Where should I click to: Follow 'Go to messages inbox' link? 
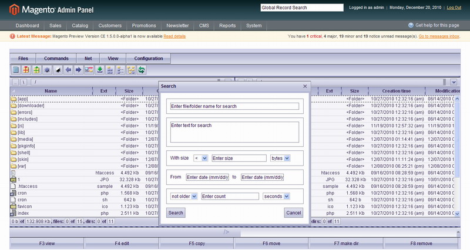[439, 36]
